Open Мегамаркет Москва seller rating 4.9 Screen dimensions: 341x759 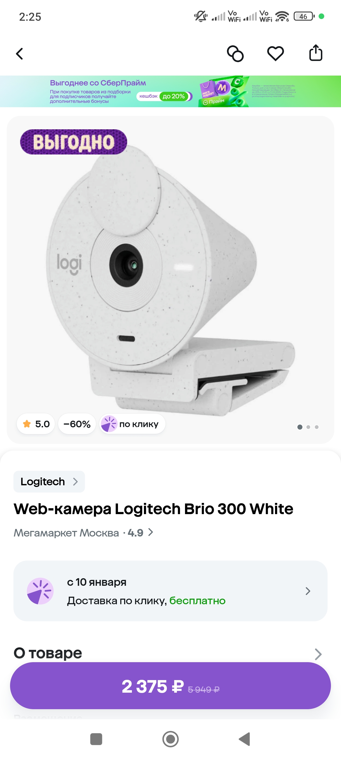84,533
